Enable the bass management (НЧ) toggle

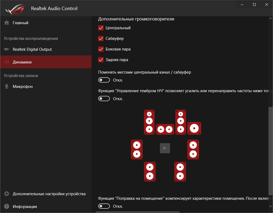104,99
